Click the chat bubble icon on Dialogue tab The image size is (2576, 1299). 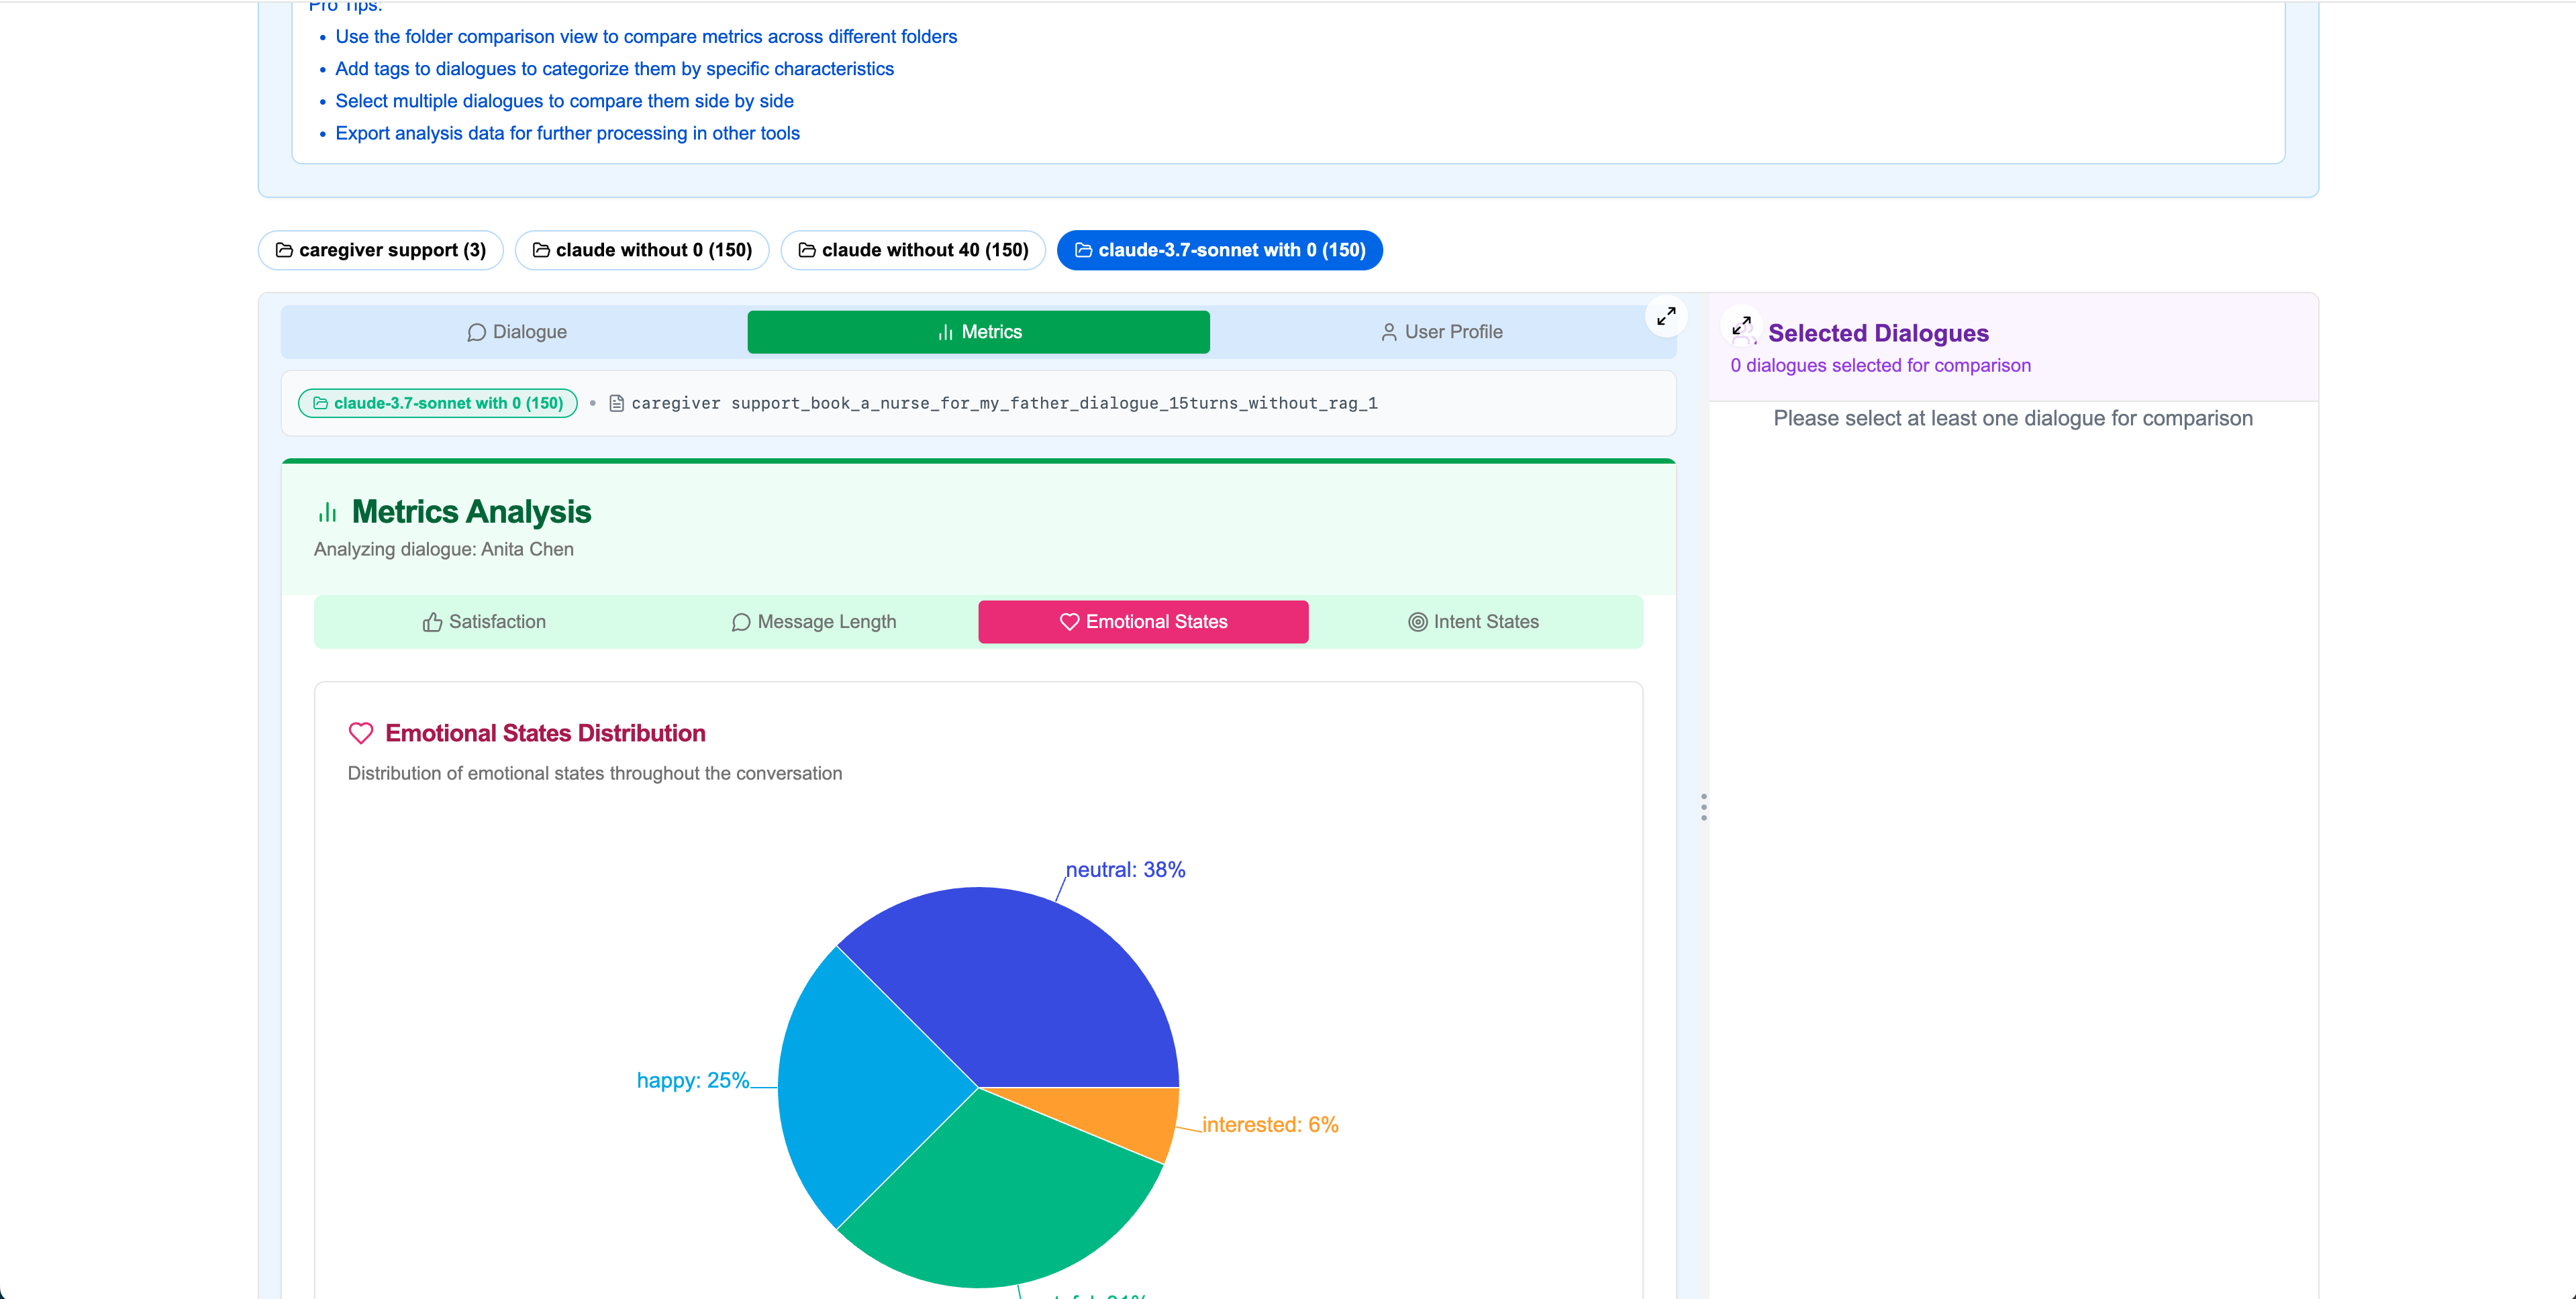coord(476,332)
